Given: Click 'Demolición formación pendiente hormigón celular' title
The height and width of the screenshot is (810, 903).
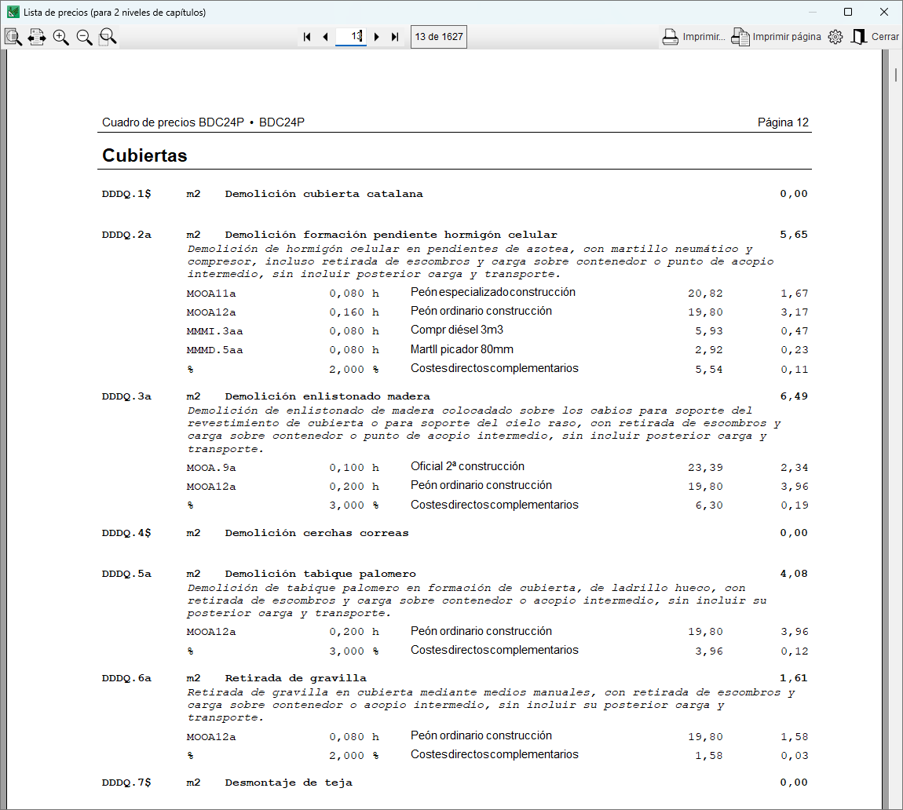Looking at the screenshot, I should (x=391, y=235).
